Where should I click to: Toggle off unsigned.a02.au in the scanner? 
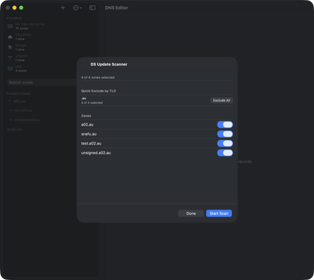tap(225, 153)
